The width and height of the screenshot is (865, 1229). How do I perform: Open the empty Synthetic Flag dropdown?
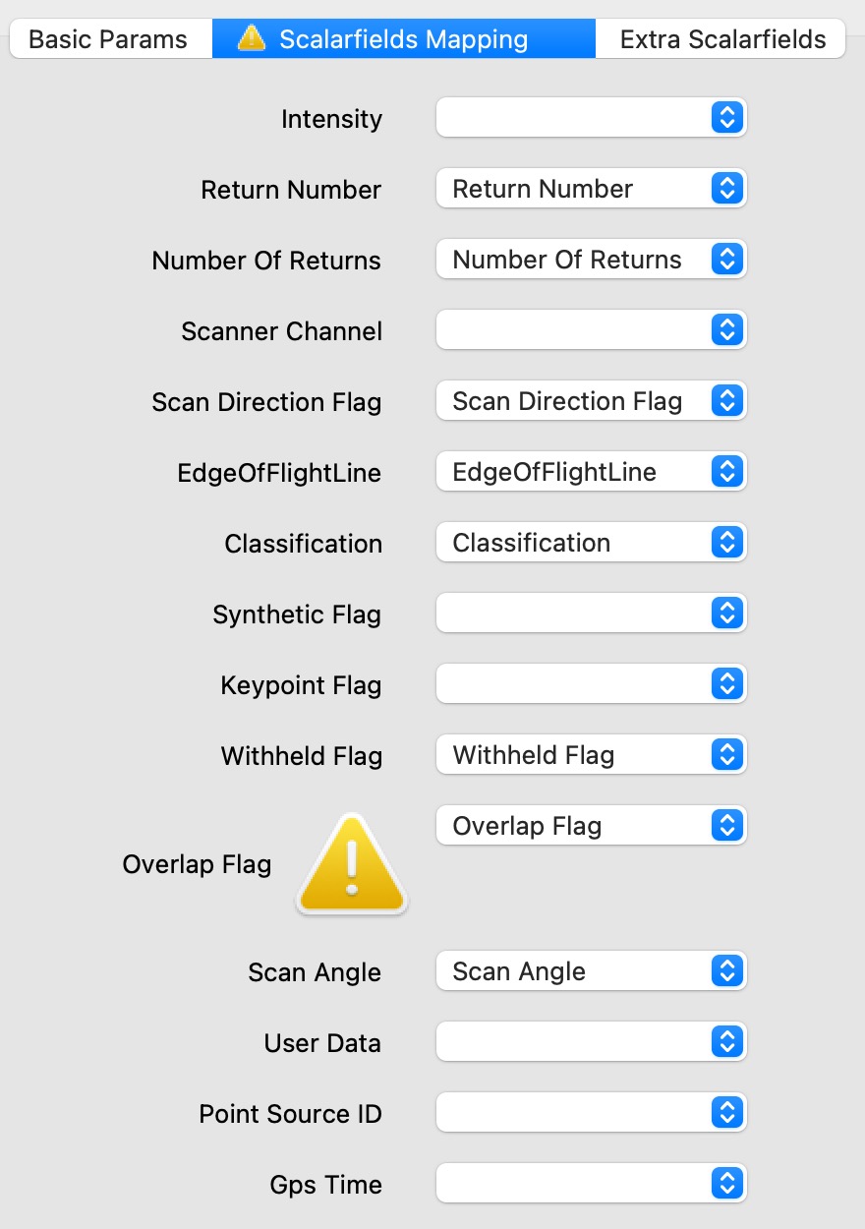(591, 614)
